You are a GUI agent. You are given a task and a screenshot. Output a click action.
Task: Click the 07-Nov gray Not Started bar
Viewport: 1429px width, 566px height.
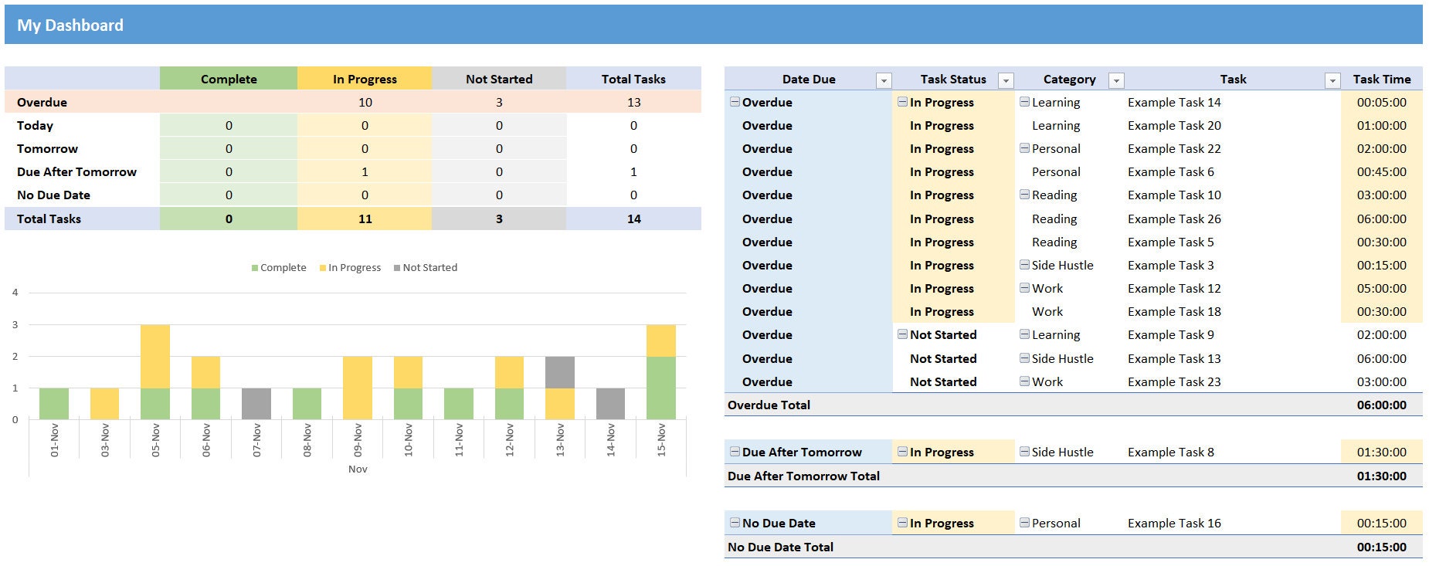(256, 403)
